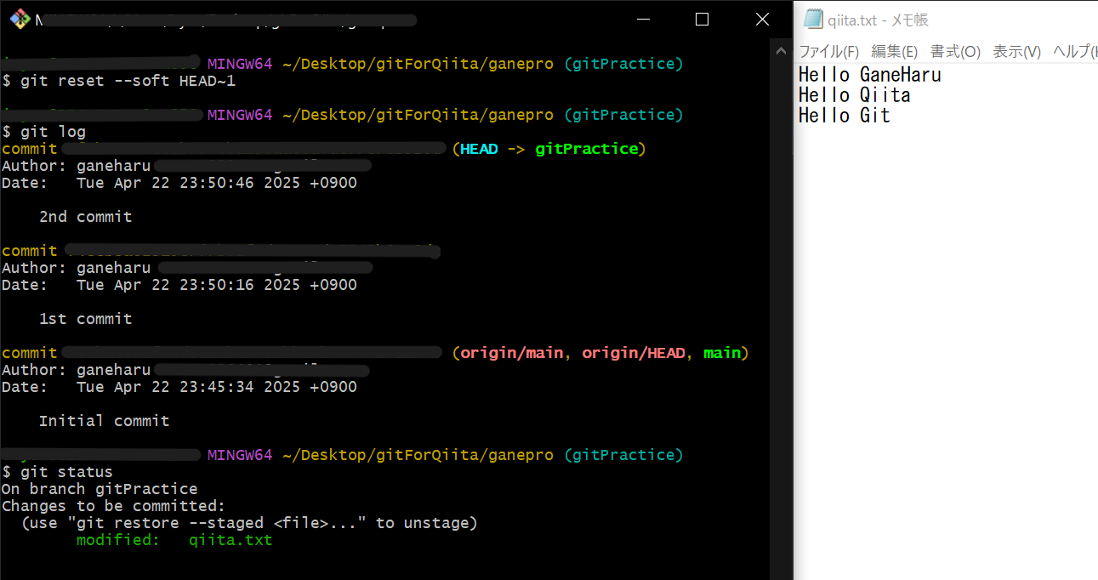This screenshot has width=1098, height=580.
Task: Click the date line ending 23:50:46
Action: coord(179,183)
